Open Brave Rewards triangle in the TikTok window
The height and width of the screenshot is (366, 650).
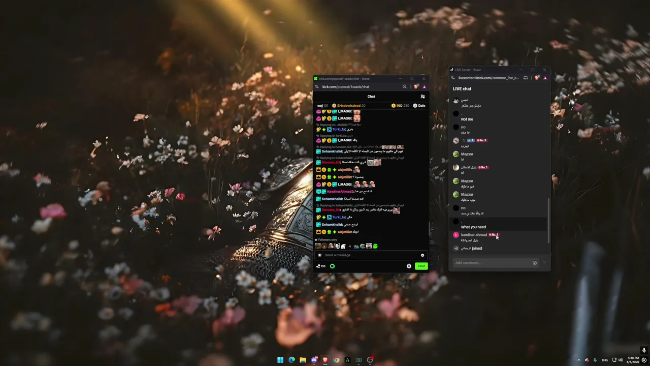pos(545,78)
